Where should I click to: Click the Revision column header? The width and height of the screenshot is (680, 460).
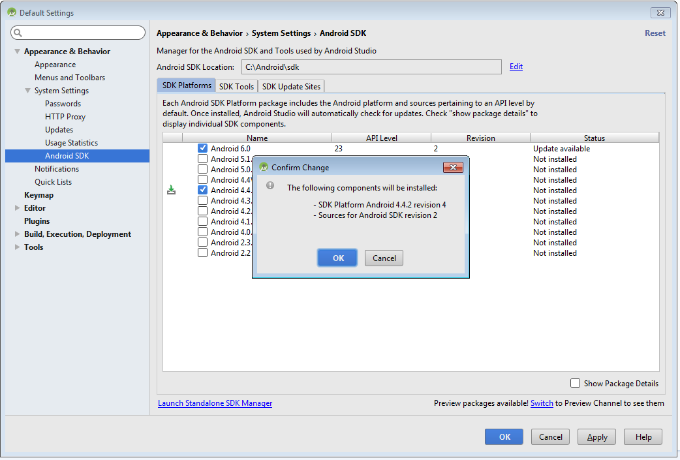tap(480, 138)
